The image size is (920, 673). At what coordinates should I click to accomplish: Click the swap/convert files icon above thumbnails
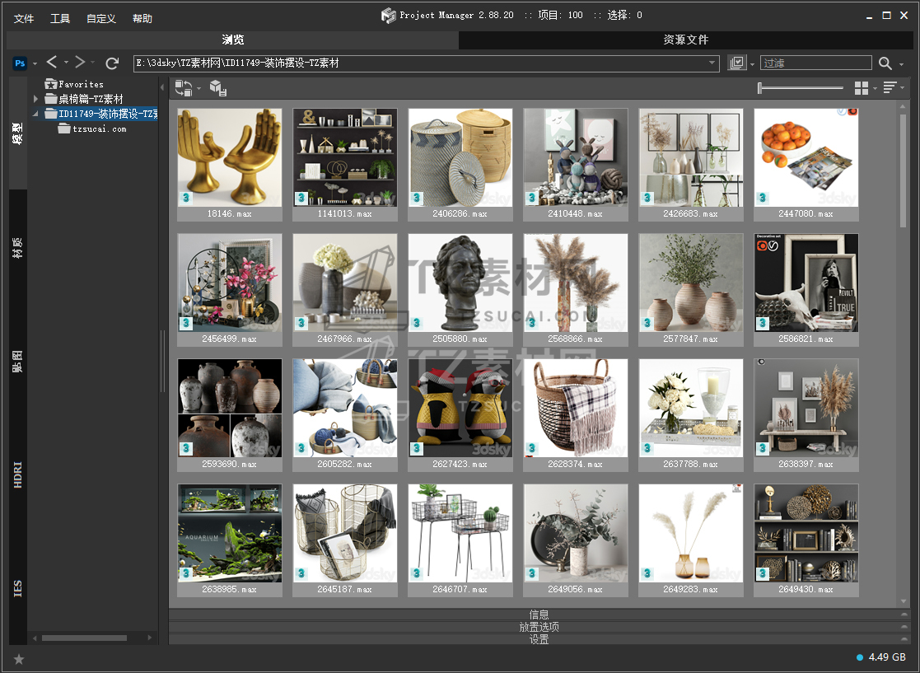point(182,88)
